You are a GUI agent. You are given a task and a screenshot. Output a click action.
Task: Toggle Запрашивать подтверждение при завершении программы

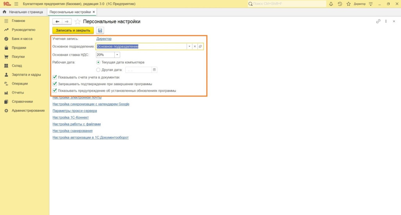55,84
